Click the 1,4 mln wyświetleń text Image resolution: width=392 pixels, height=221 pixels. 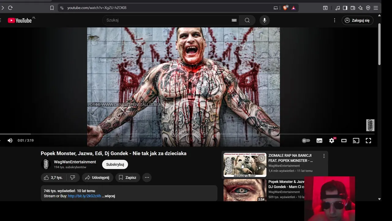[281, 171]
